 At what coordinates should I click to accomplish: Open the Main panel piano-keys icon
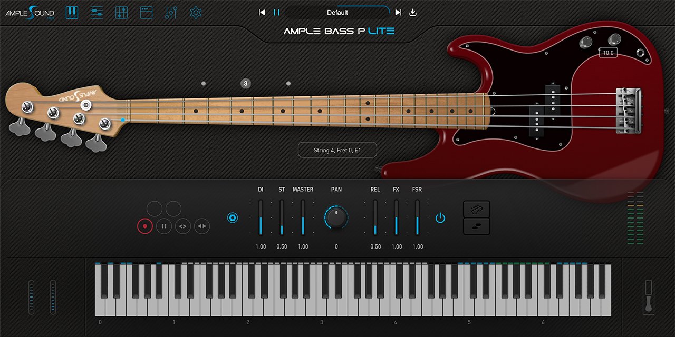pyautogui.click(x=72, y=13)
